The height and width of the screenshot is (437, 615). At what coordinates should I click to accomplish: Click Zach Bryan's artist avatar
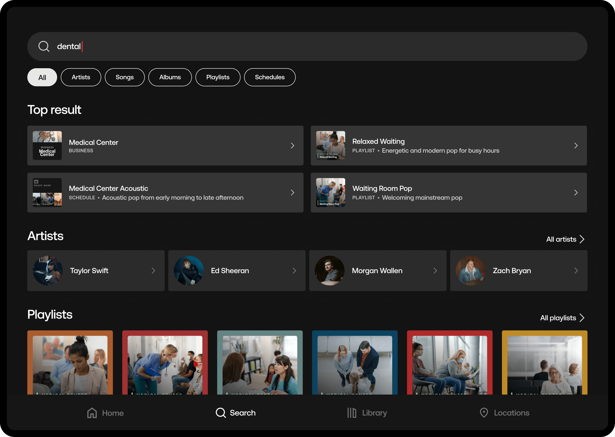(470, 271)
